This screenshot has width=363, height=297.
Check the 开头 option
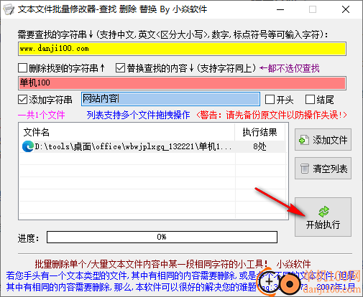(270, 100)
